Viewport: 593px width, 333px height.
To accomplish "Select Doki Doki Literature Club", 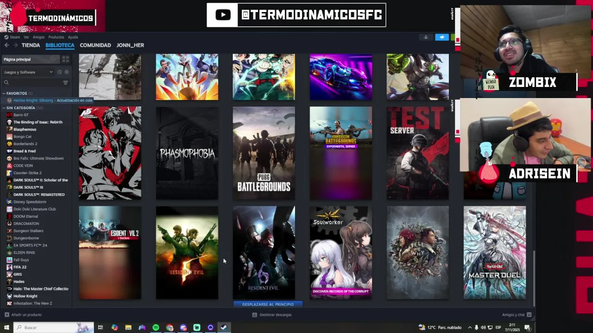I will pyautogui.click(x=34, y=209).
